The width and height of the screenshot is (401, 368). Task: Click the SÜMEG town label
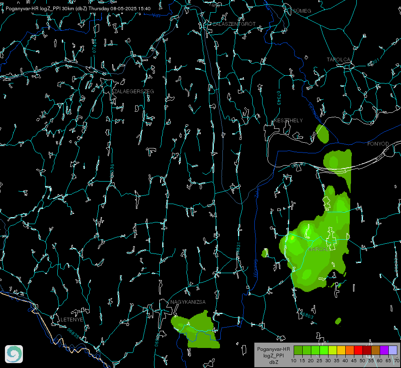tap(302, 11)
